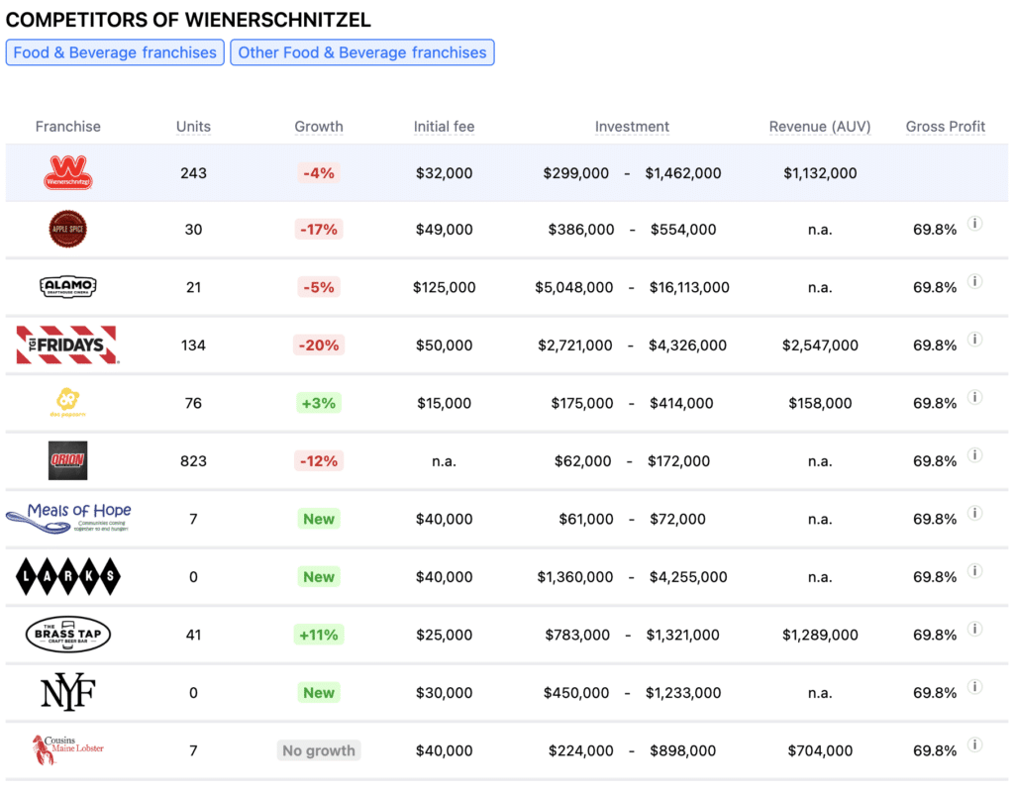The height and width of the screenshot is (792, 1014).
Task: Click the -5% growth badge
Action: [x=319, y=287]
